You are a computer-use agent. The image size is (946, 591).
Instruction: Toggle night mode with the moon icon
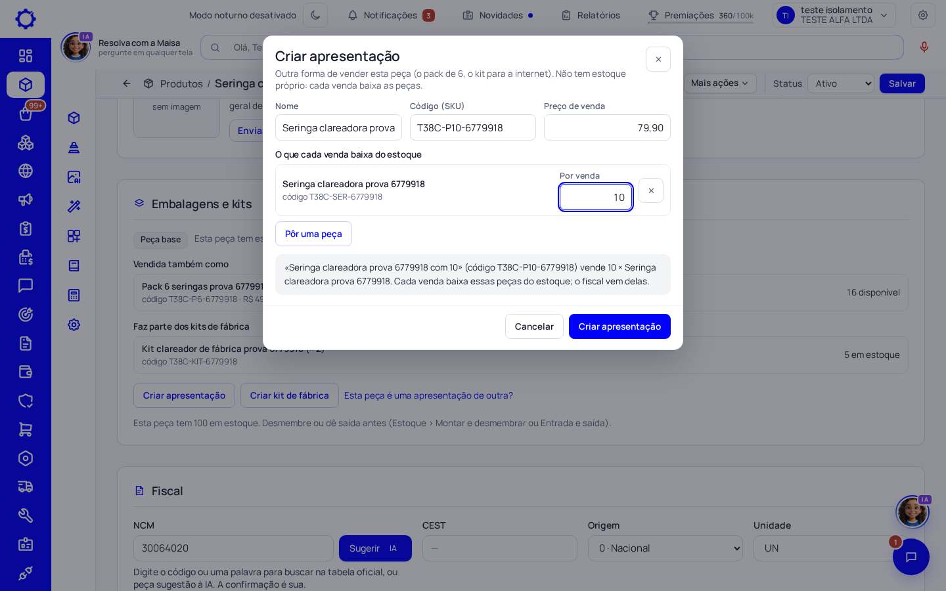[315, 15]
